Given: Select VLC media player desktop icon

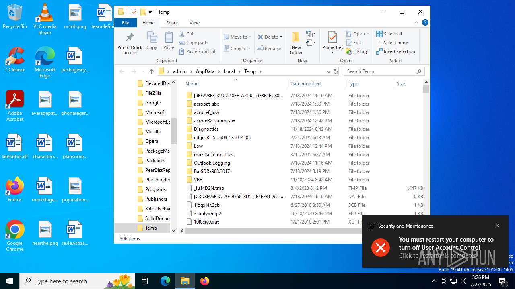Looking at the screenshot, I should [45, 19].
